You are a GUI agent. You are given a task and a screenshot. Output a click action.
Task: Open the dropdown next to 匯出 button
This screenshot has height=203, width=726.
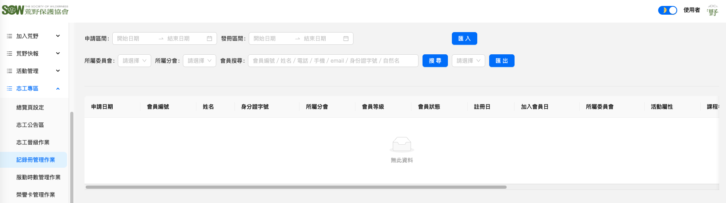coord(468,61)
